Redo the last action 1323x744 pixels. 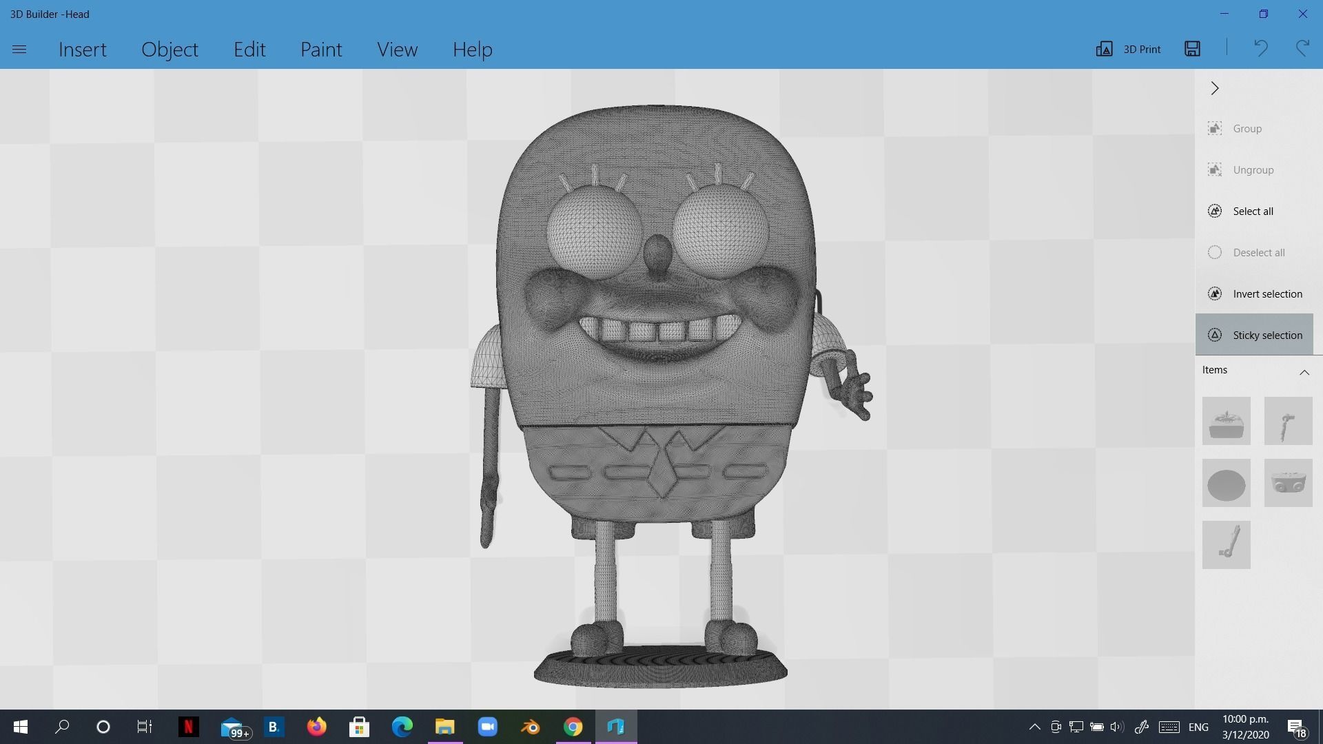pos(1302,48)
